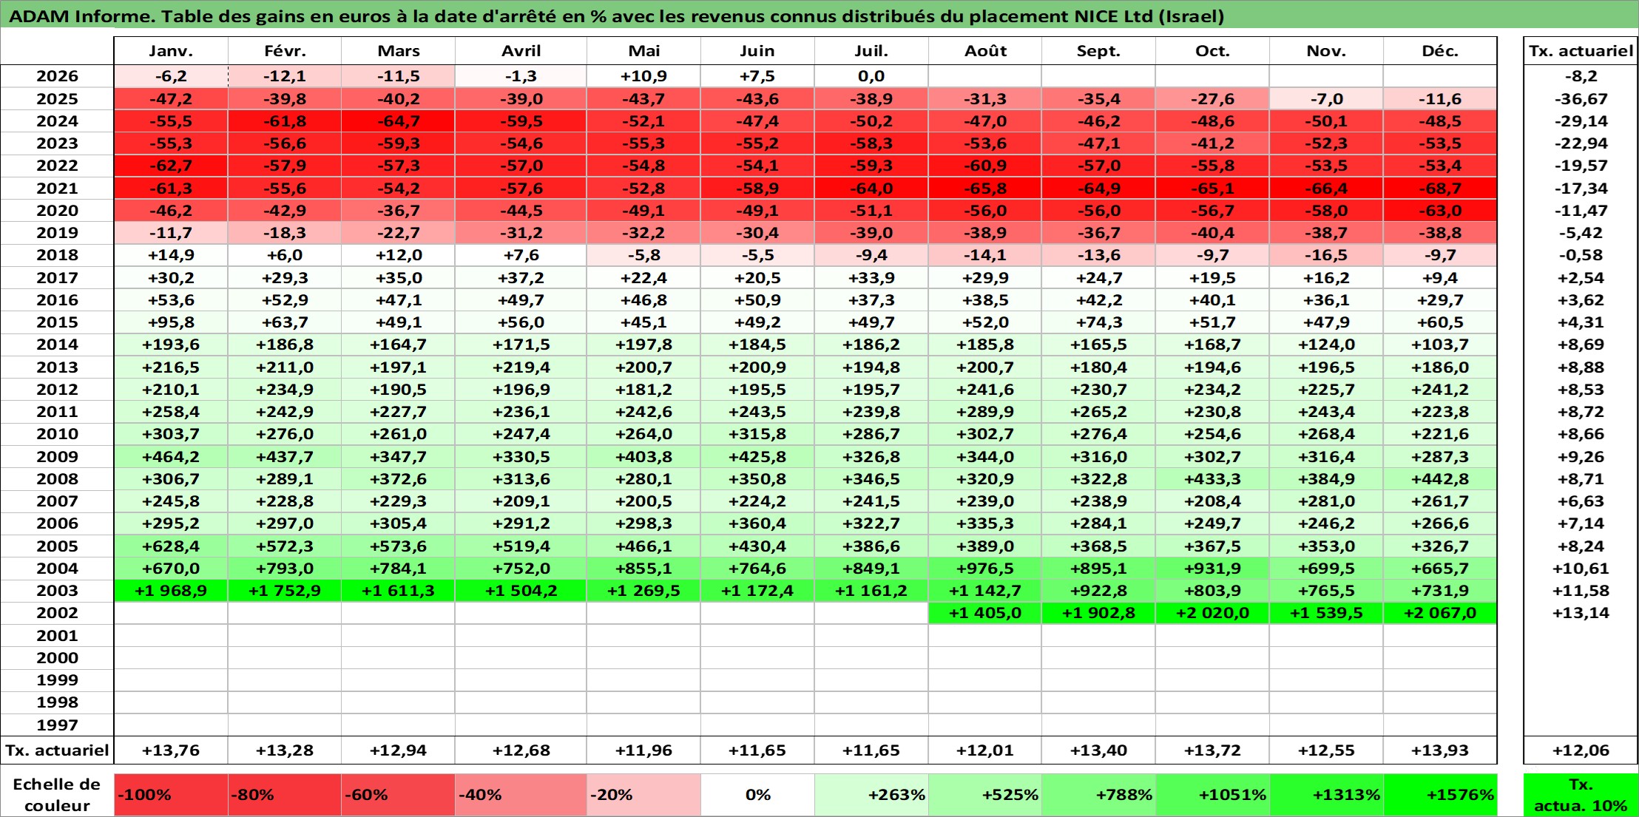Select the 2026 row label
The width and height of the screenshot is (1639, 817).
pyautogui.click(x=57, y=76)
